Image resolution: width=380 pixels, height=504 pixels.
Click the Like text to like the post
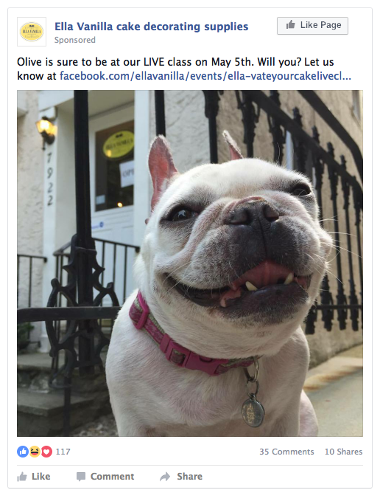41,477
